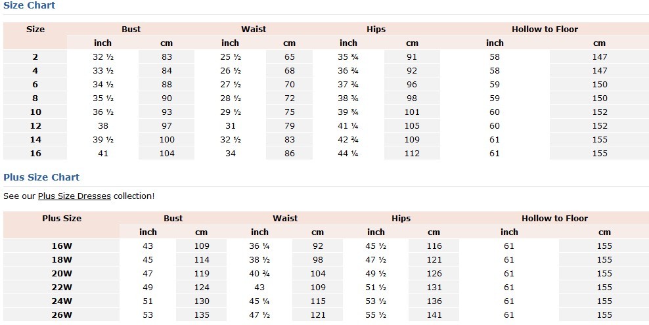Click the Size Chart heading
649x325 pixels.
(30, 6)
